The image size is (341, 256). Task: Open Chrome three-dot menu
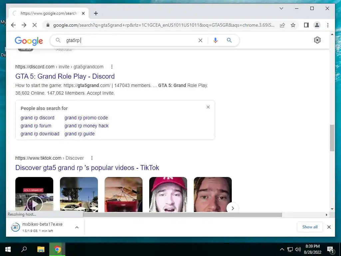pyautogui.click(x=328, y=25)
